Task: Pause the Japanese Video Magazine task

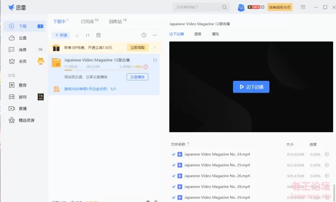Action: click(155, 60)
